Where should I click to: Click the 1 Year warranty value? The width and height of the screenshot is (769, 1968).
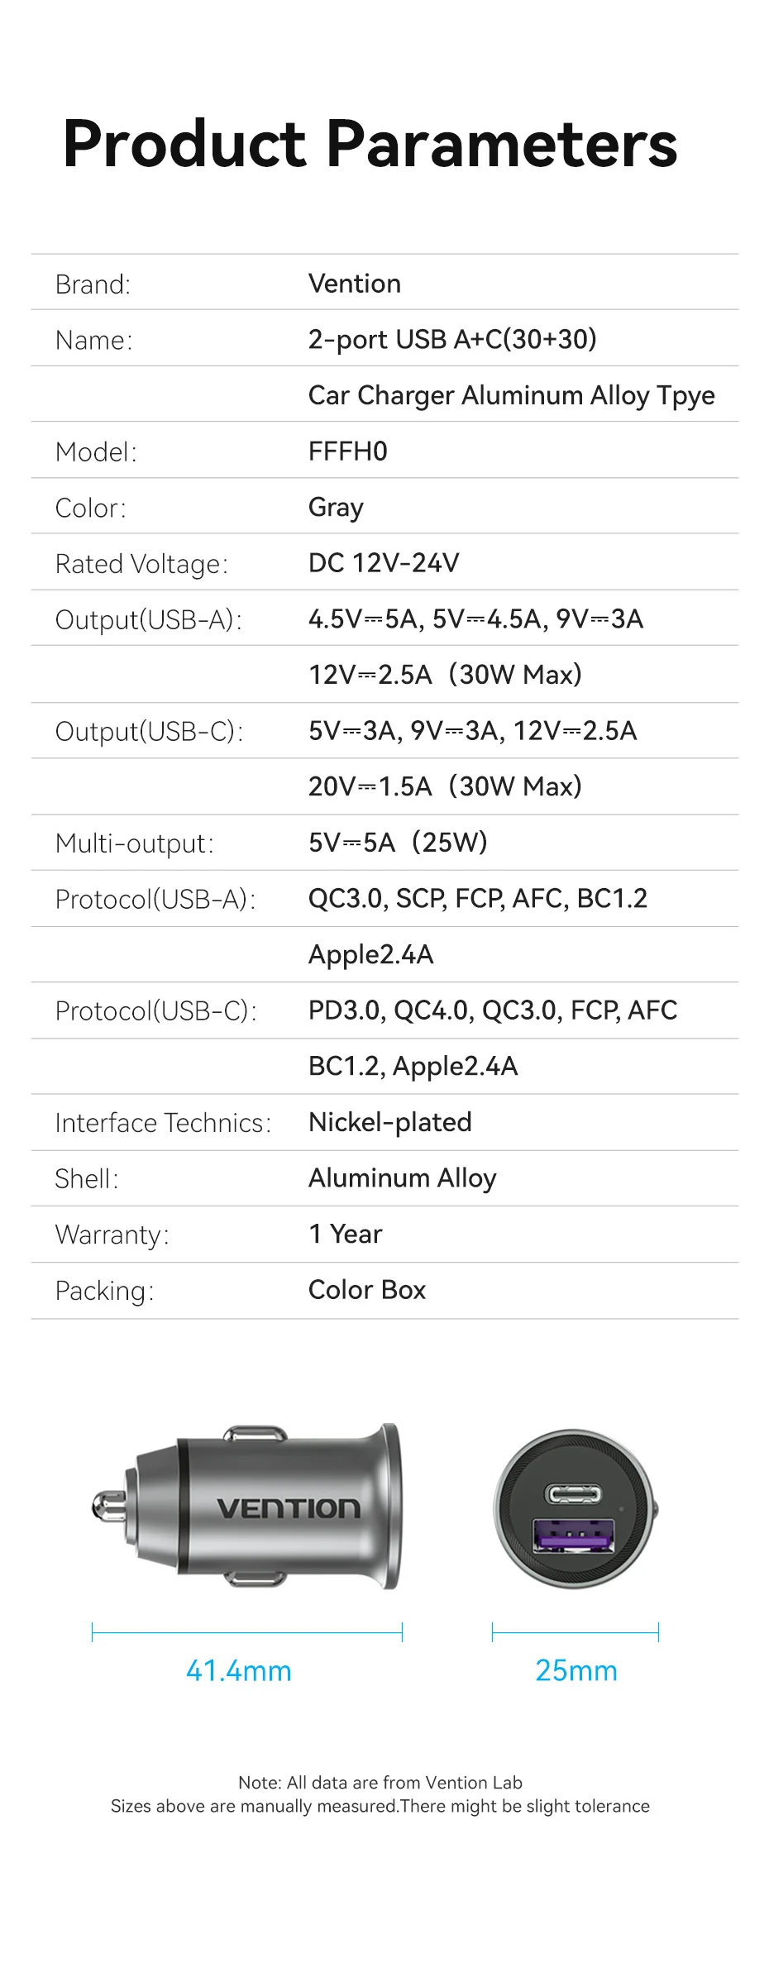click(345, 1235)
